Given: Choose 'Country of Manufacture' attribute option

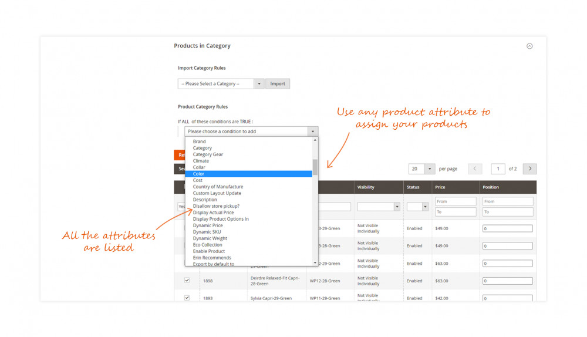Looking at the screenshot, I should 218,187.
